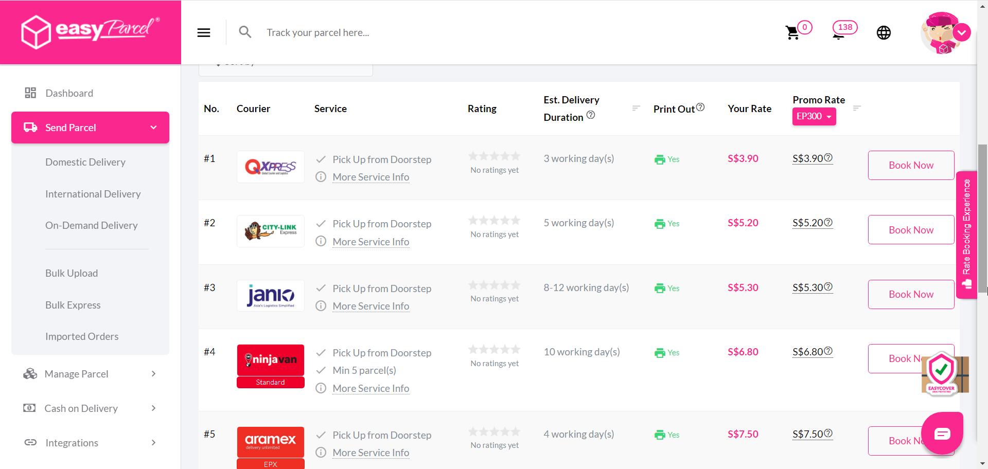Viewport: 988px width, 469px height.
Task: Click the page vertical scrollbar
Action: [x=982, y=218]
